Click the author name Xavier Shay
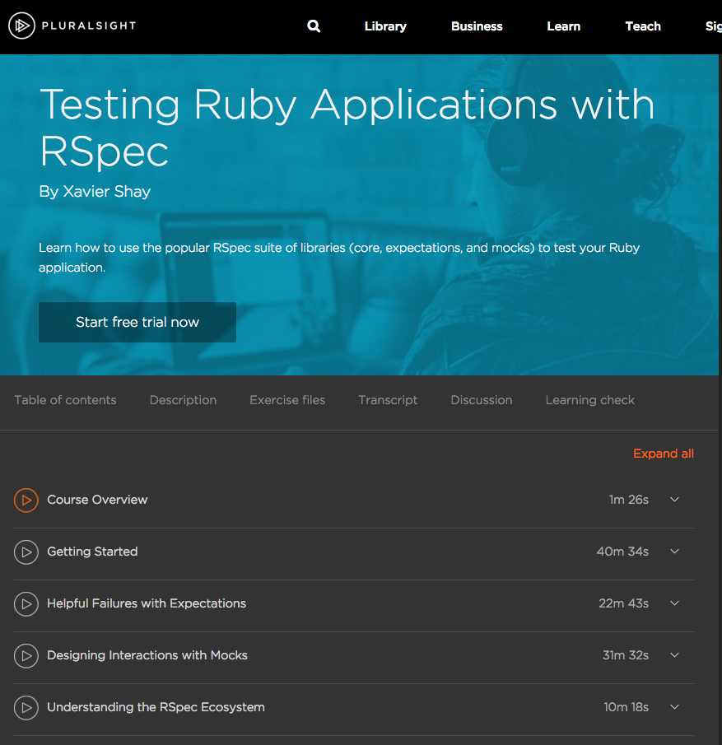722x745 pixels. coord(95,191)
